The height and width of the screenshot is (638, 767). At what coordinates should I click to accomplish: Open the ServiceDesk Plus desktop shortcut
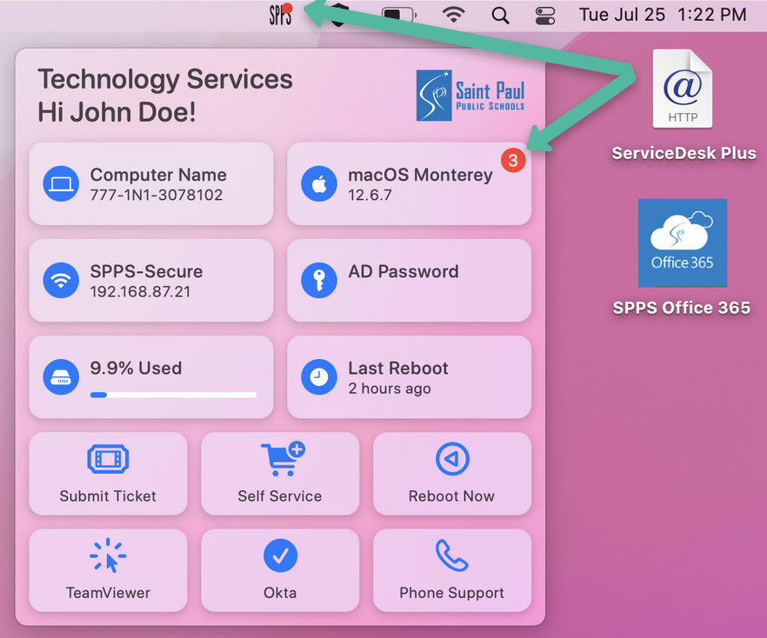[683, 89]
